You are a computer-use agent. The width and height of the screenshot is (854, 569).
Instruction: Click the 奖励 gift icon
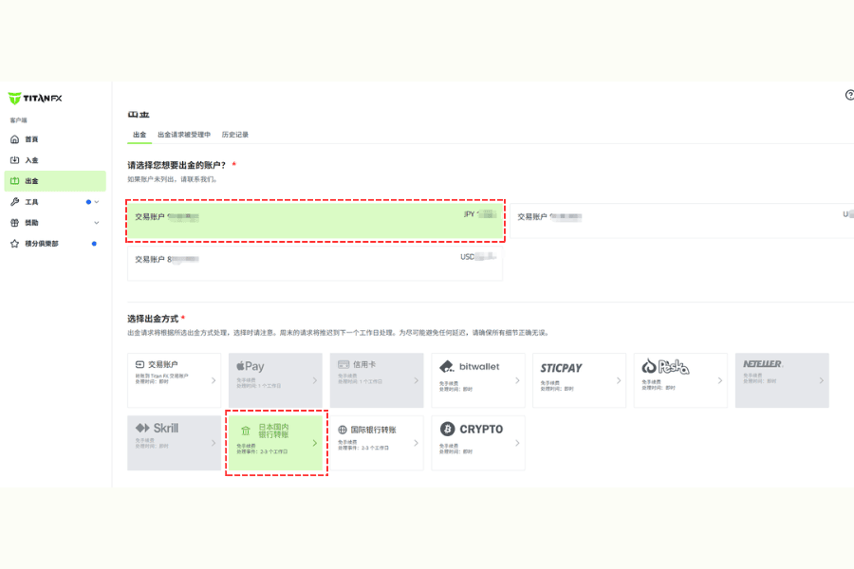(14, 223)
